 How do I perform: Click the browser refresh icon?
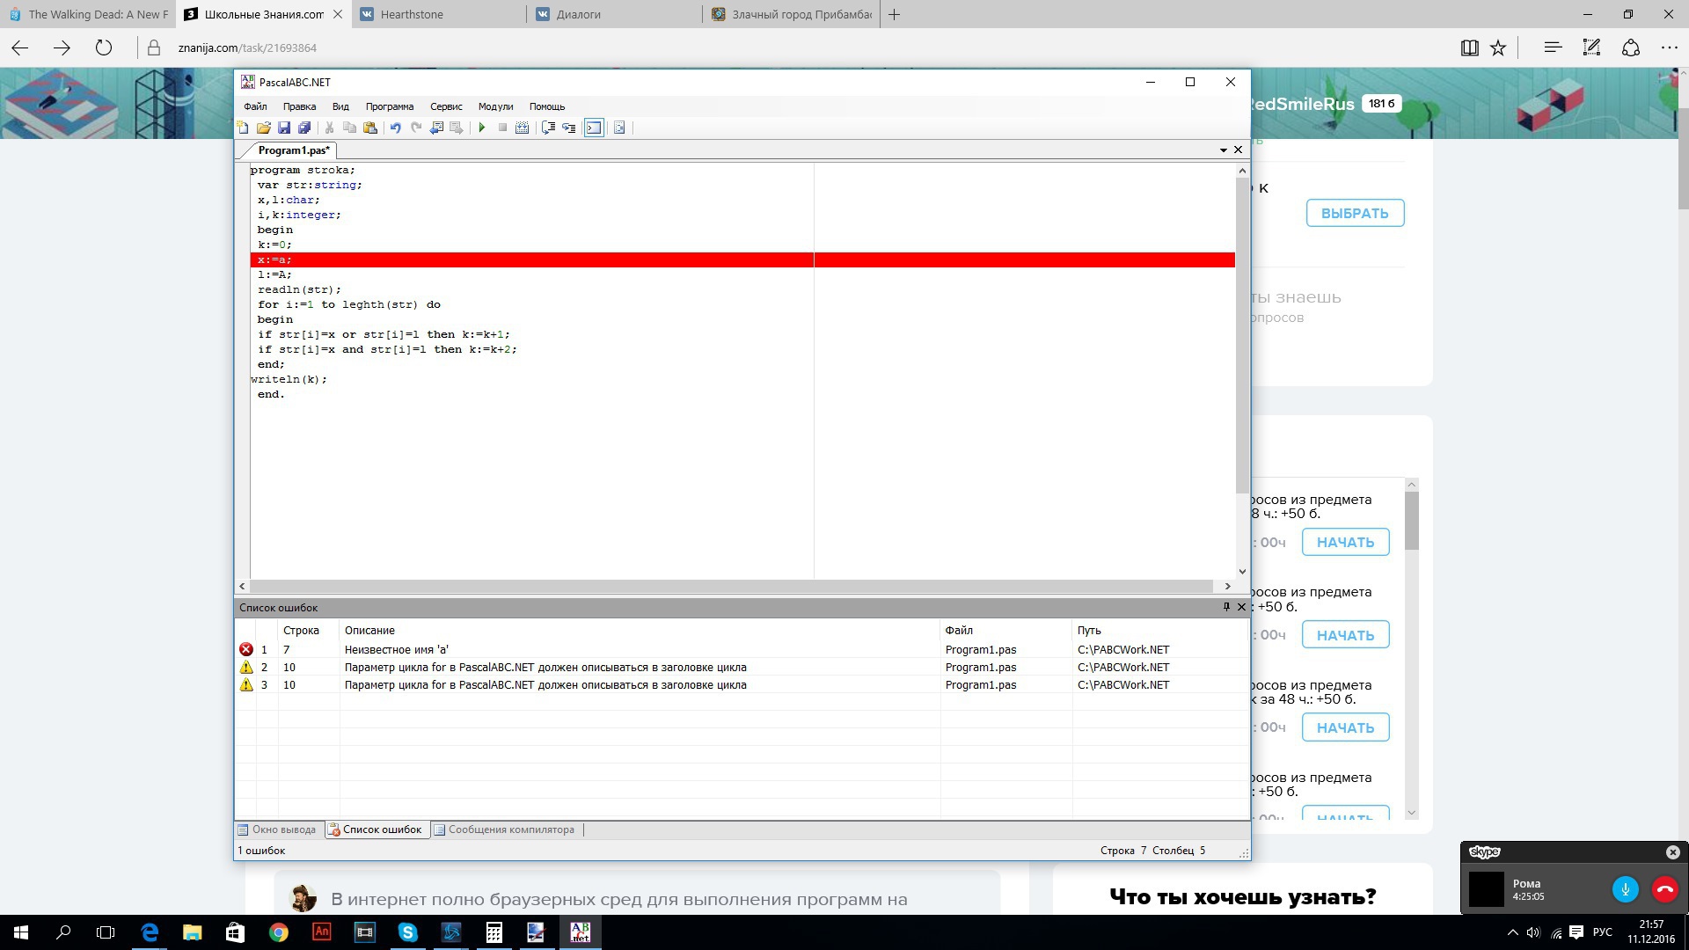pos(104,47)
